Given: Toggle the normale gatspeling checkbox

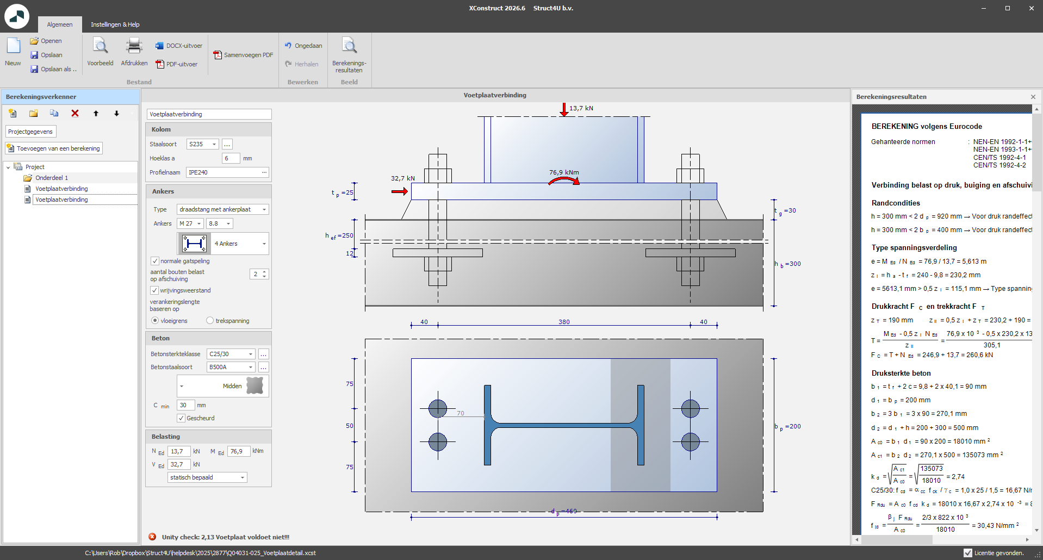Looking at the screenshot, I should click(155, 261).
